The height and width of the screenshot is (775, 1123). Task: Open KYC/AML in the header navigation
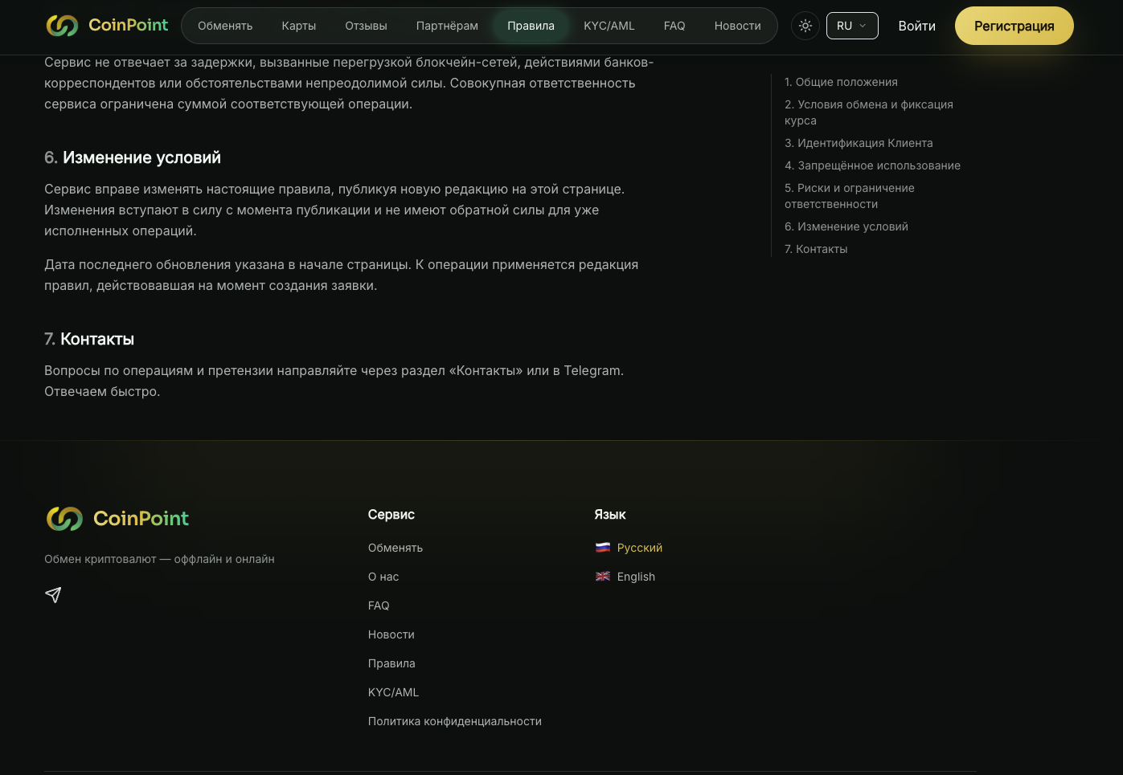coord(609,26)
